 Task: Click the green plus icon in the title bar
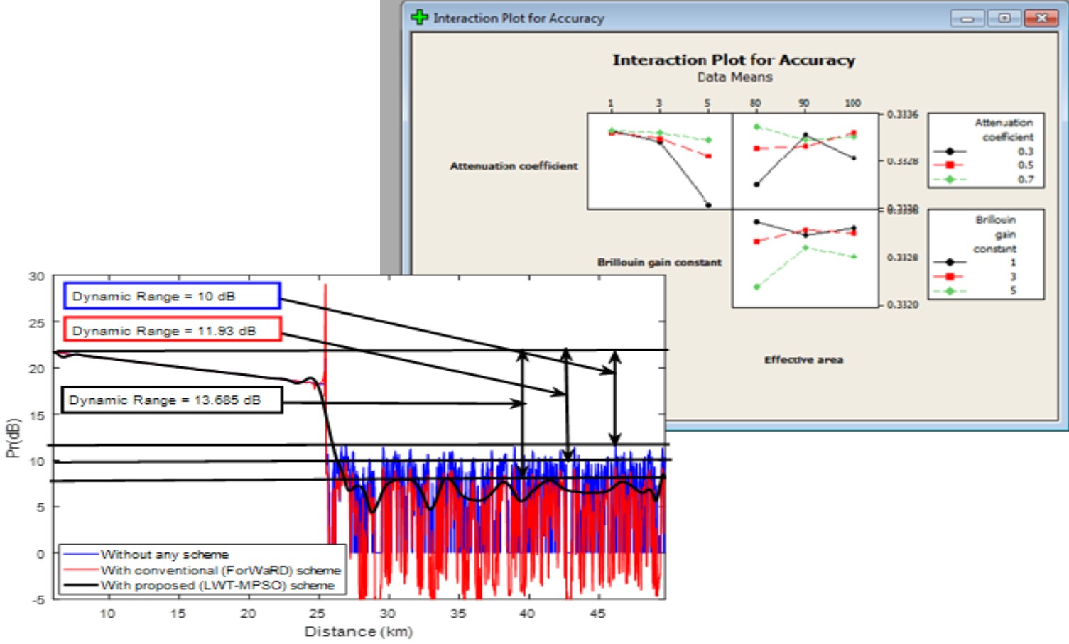click(420, 17)
